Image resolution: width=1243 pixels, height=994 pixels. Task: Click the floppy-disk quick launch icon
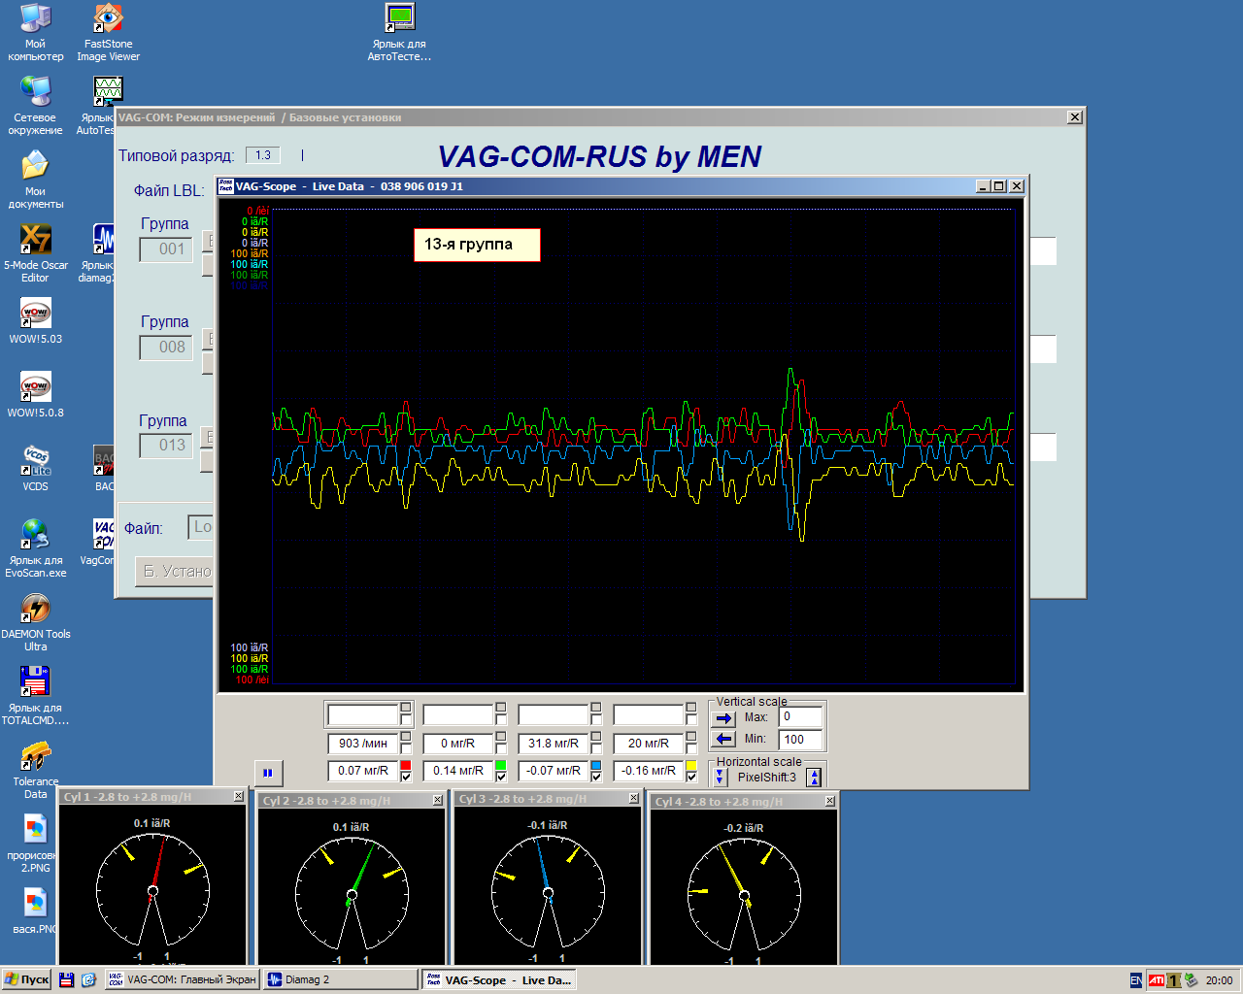point(67,980)
